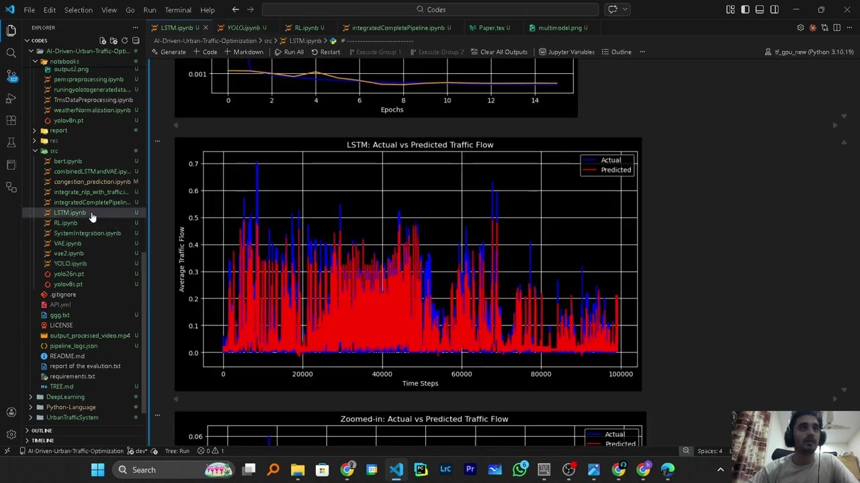This screenshot has height=483, width=860.
Task: Open notebook settings gear in editor actions
Action: (800, 28)
